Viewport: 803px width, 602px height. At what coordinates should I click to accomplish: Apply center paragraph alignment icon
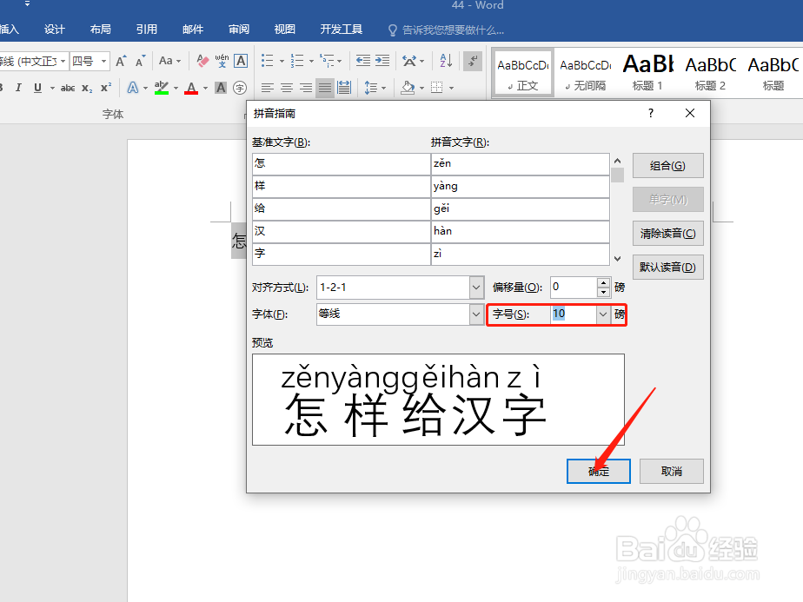click(x=287, y=88)
